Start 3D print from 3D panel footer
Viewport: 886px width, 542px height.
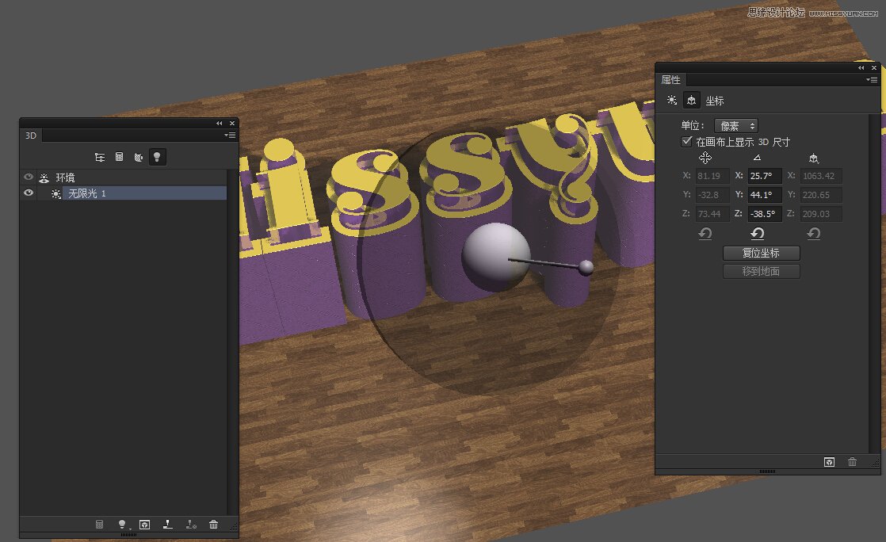pos(168,525)
